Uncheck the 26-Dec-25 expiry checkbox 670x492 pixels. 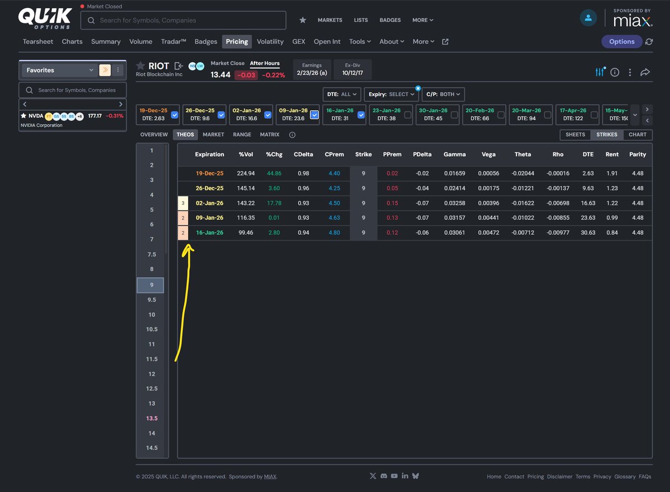click(x=221, y=114)
